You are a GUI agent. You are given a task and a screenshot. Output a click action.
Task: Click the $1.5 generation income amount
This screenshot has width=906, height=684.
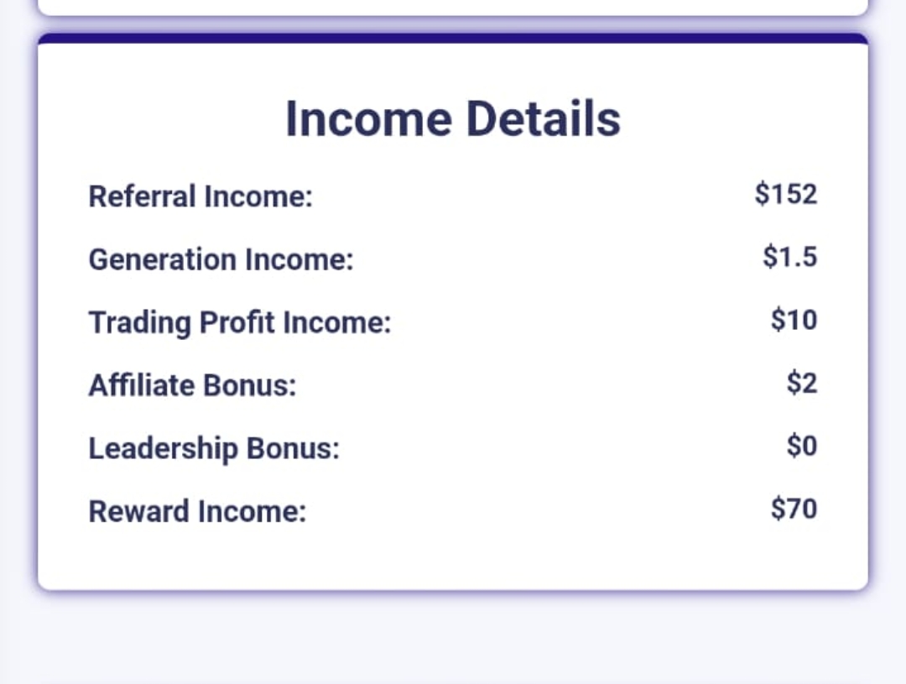pos(790,257)
